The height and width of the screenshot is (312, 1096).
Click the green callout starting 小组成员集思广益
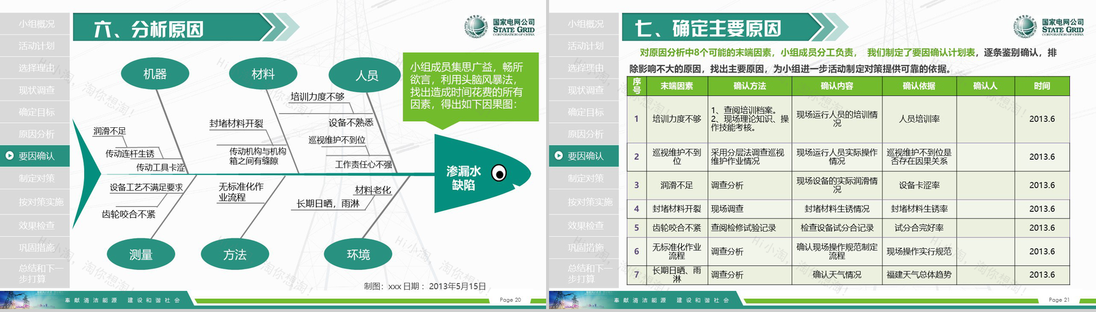pos(470,86)
